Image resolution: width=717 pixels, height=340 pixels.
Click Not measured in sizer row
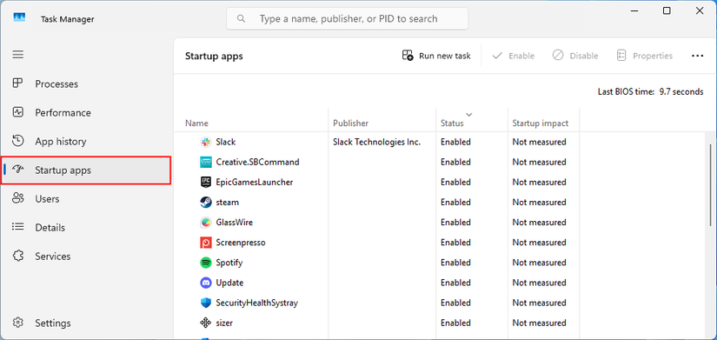[539, 323]
